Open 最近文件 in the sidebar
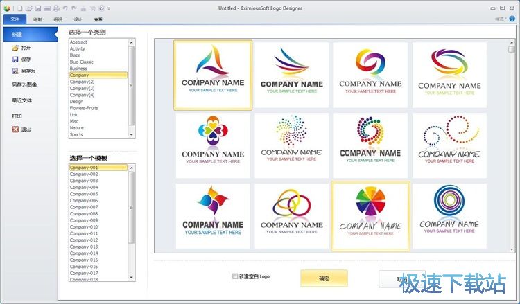Viewport: 520px width, 304px height. pyautogui.click(x=22, y=100)
